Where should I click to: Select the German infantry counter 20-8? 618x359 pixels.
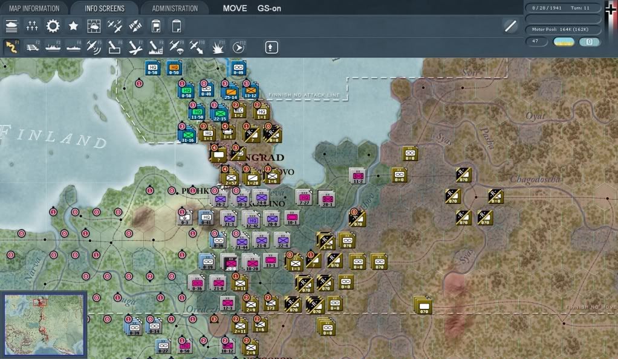(272, 218)
